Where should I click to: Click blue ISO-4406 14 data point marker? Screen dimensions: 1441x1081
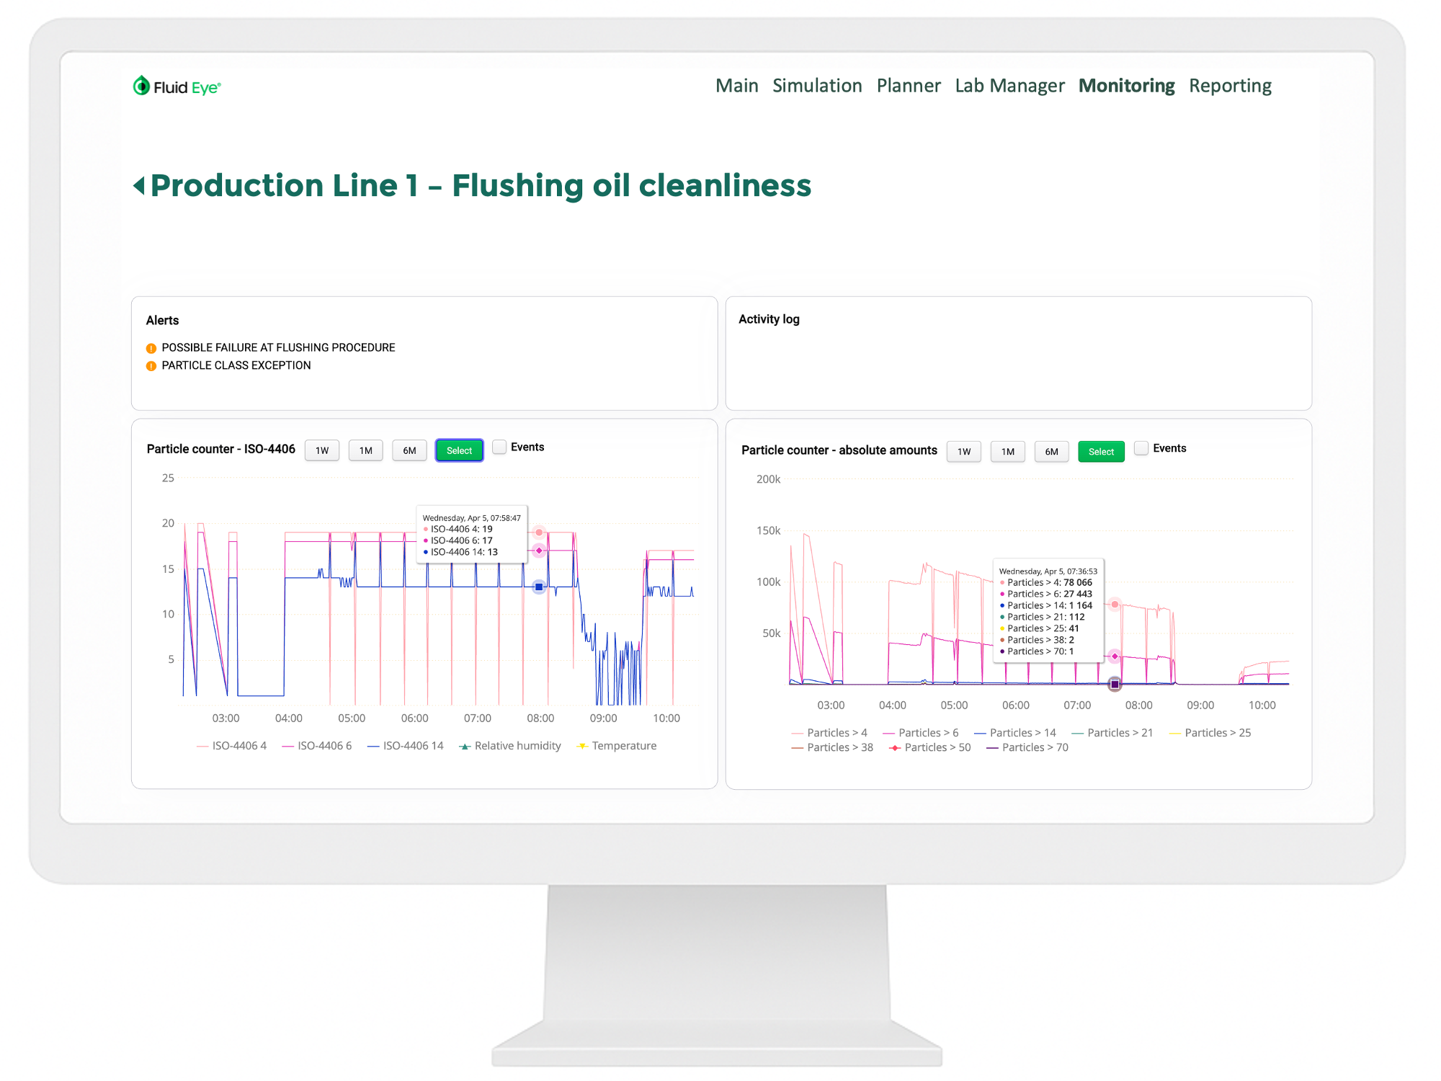(x=539, y=587)
